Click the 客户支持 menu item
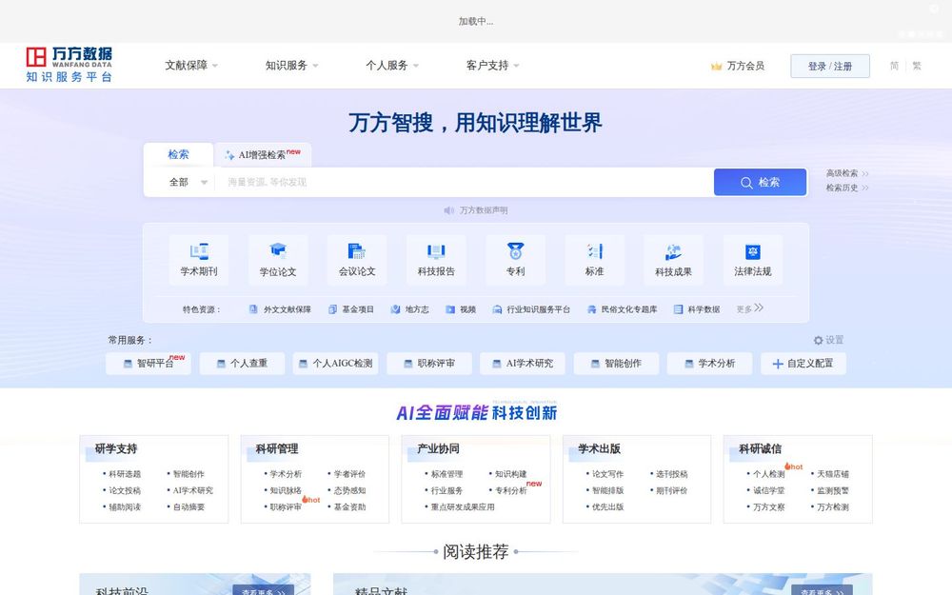Viewport: 952px width, 595px height. point(486,66)
